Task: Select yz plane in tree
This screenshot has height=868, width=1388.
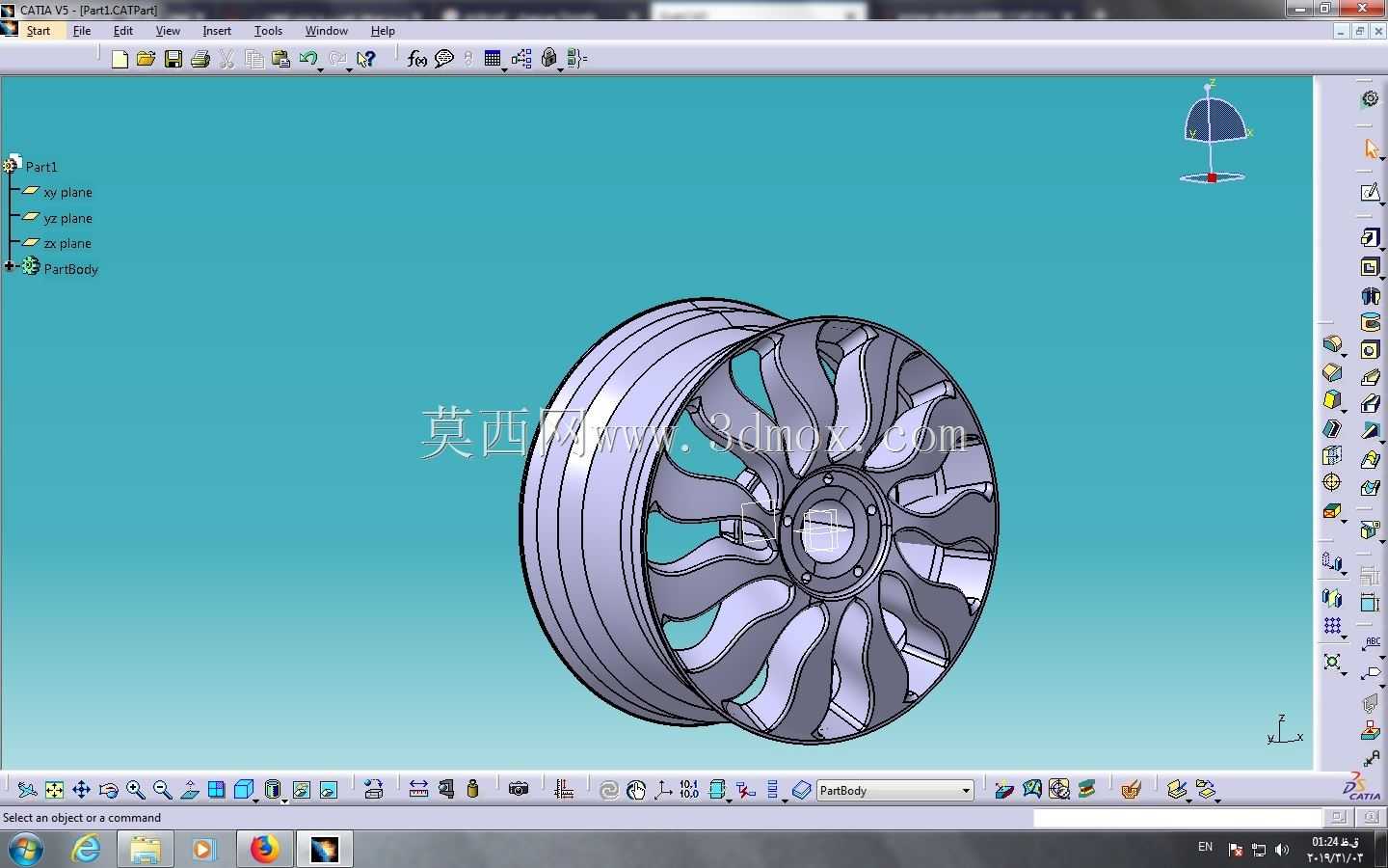Action: tap(67, 218)
